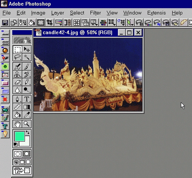192x178 pixels.
Task: Click the orange sphere plugin icon
Action: 5,50
